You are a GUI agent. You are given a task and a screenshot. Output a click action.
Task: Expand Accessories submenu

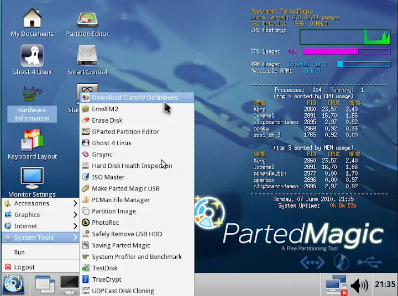[40, 203]
